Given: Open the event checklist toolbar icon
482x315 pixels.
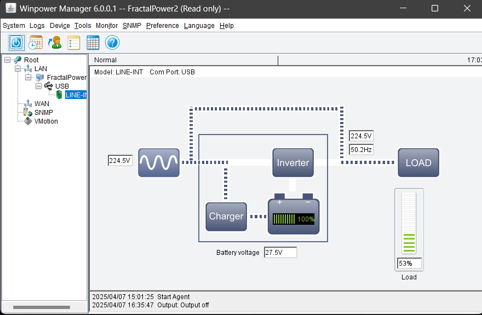Looking at the screenshot, I should [74, 43].
